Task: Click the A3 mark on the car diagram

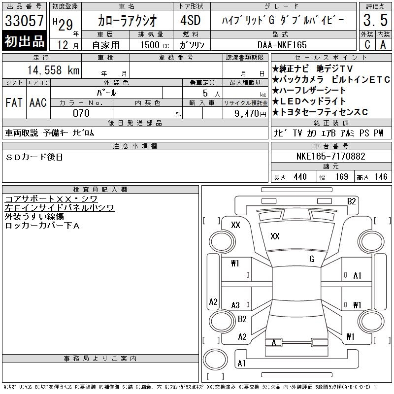Action: (x=235, y=305)
